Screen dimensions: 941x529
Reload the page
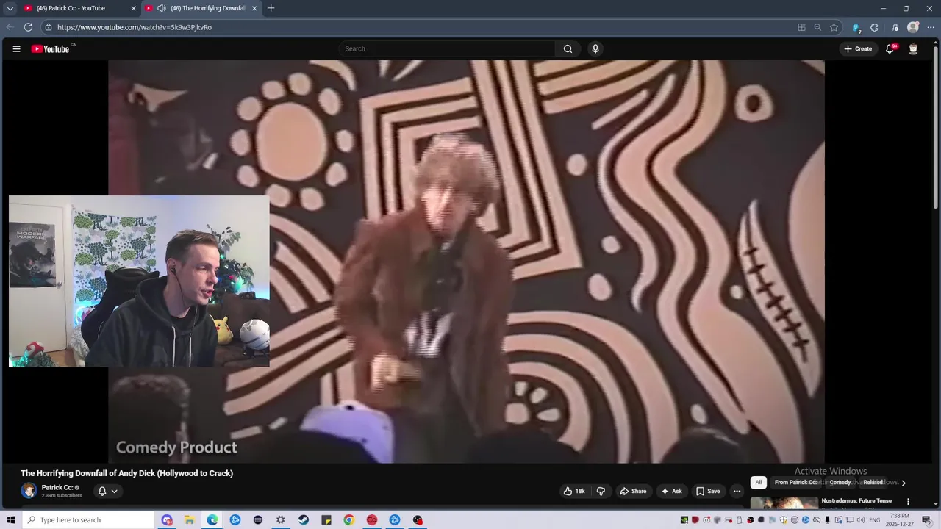tap(28, 27)
